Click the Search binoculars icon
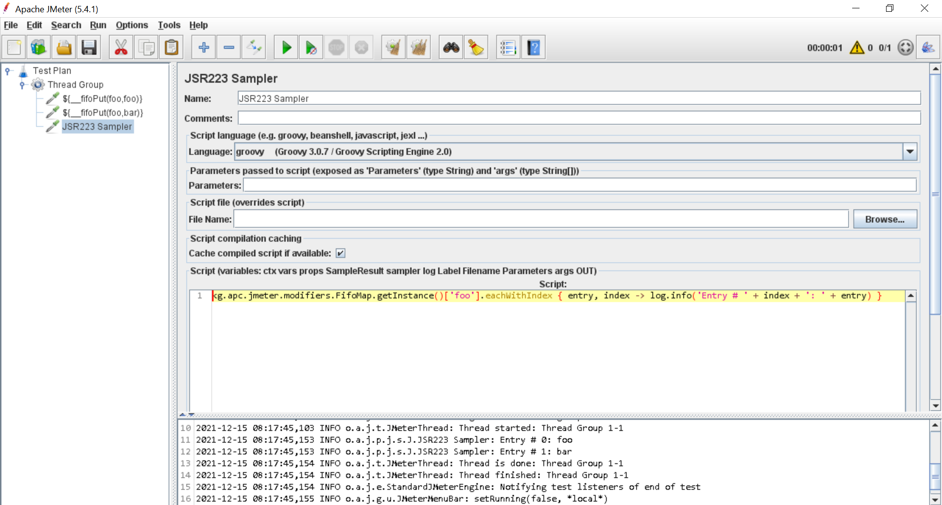Screen dimensions: 942x505 coord(451,48)
